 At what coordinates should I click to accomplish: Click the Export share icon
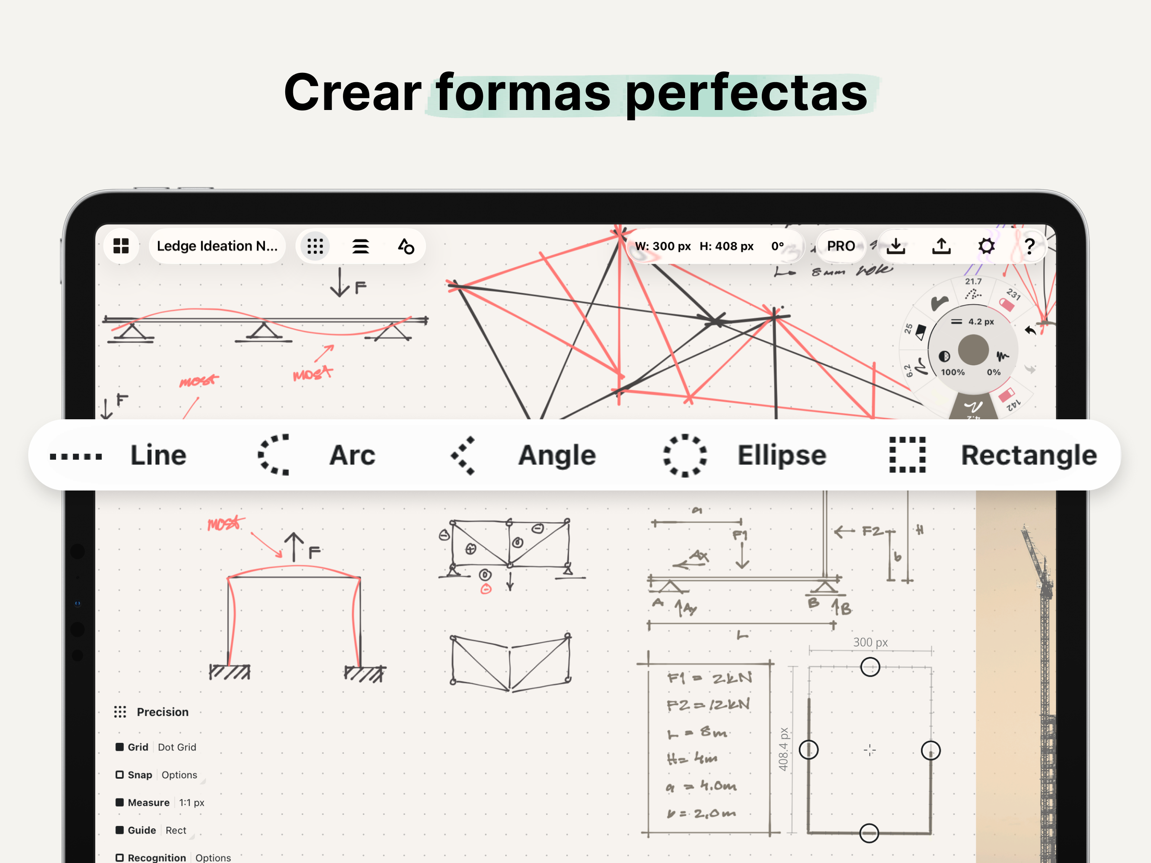941,246
